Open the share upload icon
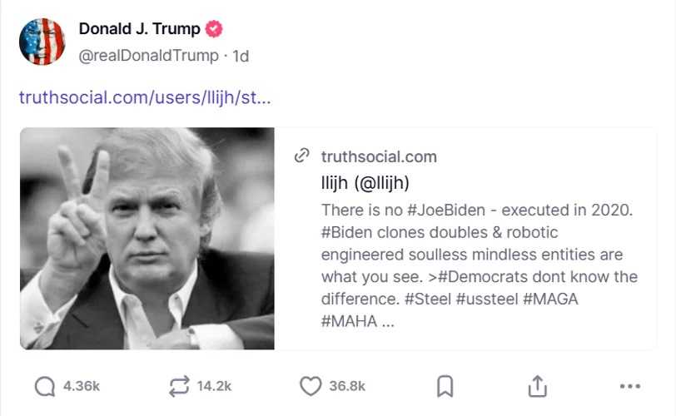This screenshot has height=416, width=676. [537, 386]
